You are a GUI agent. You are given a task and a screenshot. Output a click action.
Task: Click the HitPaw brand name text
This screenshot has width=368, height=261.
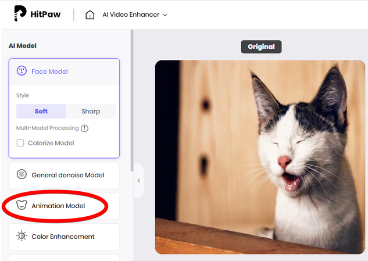[x=45, y=15]
